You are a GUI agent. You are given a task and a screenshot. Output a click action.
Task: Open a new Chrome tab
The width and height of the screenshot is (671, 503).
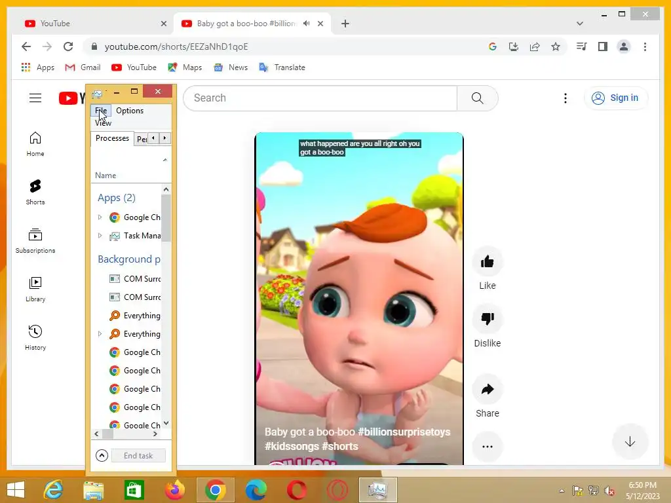click(345, 24)
